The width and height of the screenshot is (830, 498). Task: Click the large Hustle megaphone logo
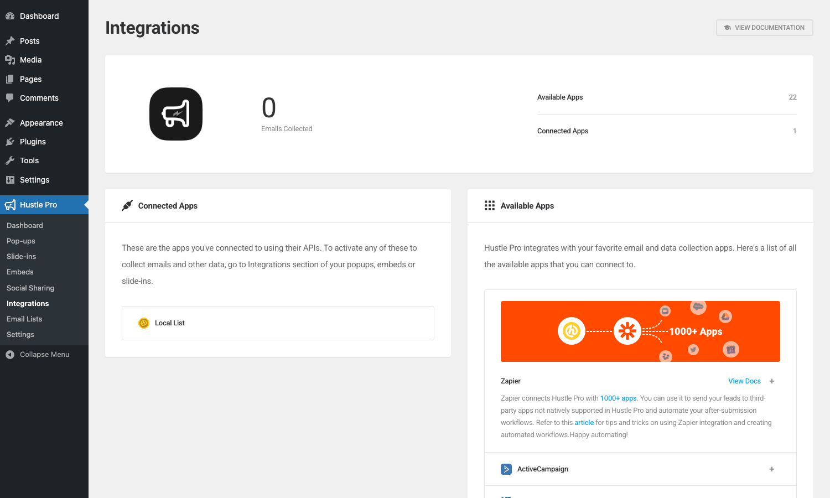click(176, 114)
